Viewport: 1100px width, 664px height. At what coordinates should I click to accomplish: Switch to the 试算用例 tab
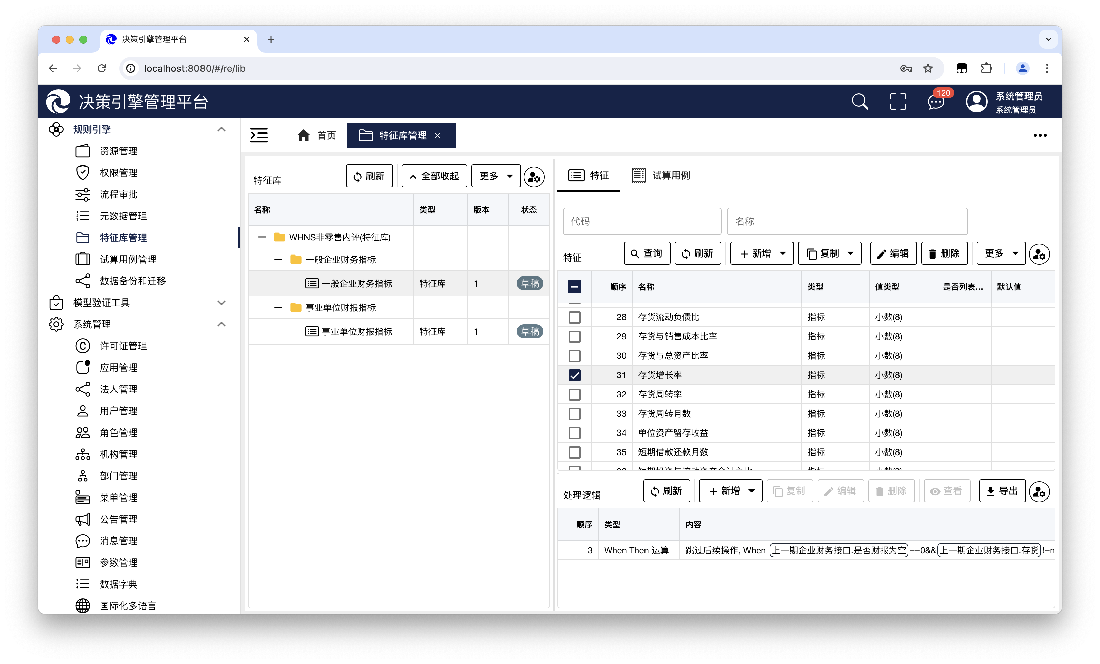coord(661,175)
